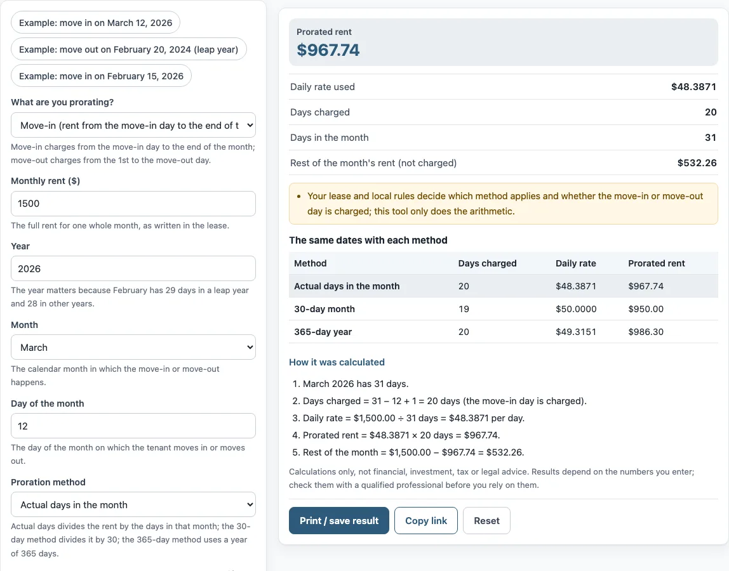Click the Print / save result button

(339, 520)
